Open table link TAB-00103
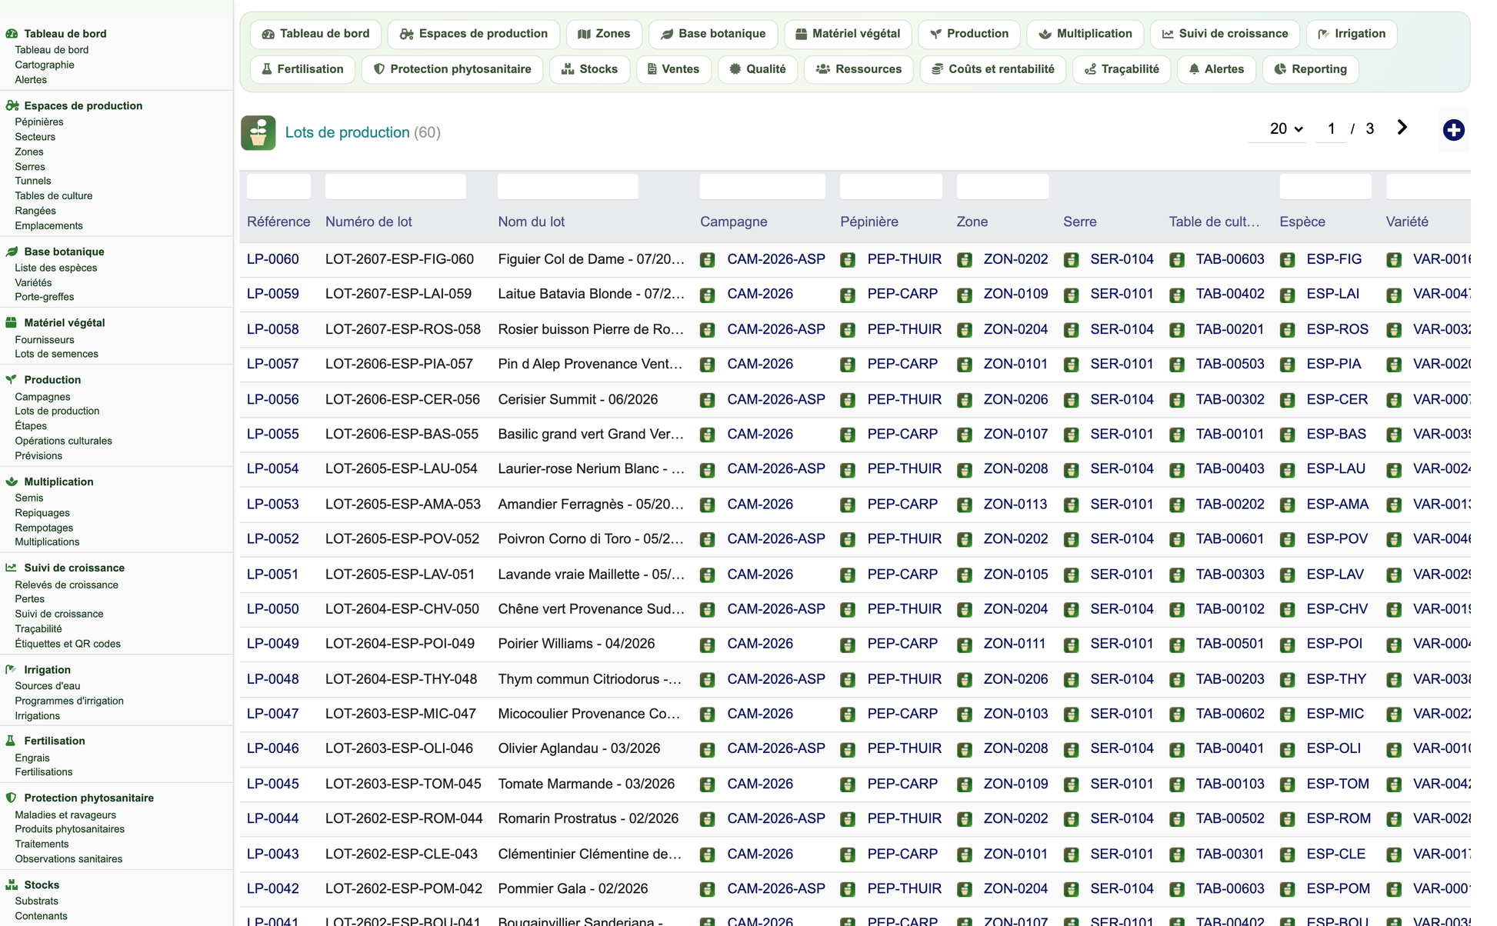Image resolution: width=1497 pixels, height=926 pixels. [x=1229, y=784]
